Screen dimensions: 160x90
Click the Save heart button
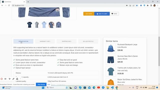(x=114, y=14)
